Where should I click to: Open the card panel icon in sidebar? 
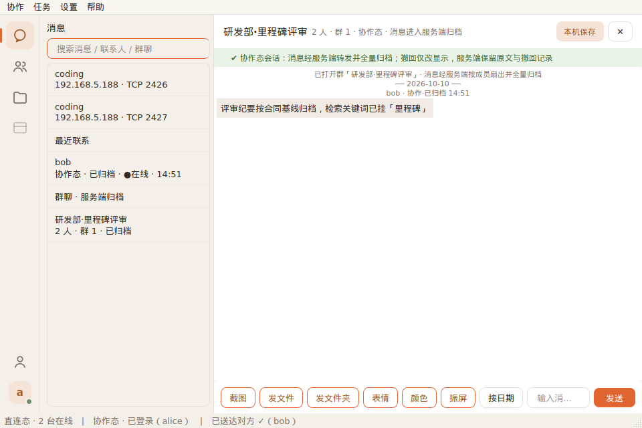click(19, 128)
